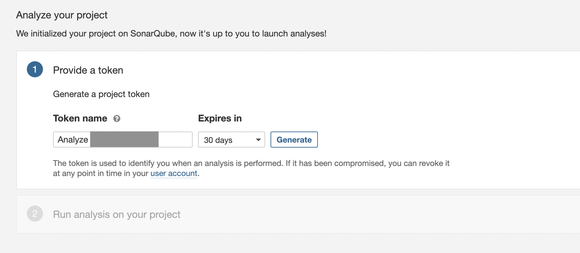Click the greyed-out part of token name
The width and height of the screenshot is (580, 253).
[x=124, y=140]
